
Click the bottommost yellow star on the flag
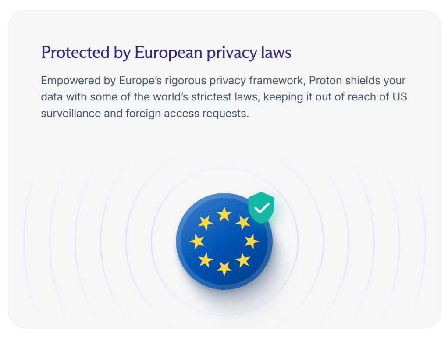tap(224, 268)
